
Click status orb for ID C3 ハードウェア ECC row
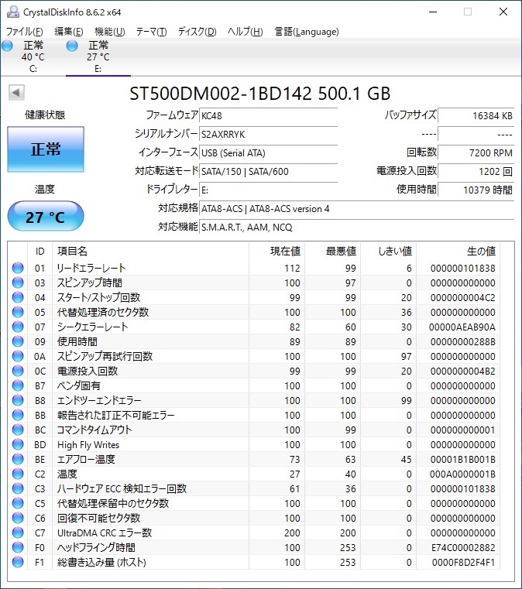pos(18,488)
